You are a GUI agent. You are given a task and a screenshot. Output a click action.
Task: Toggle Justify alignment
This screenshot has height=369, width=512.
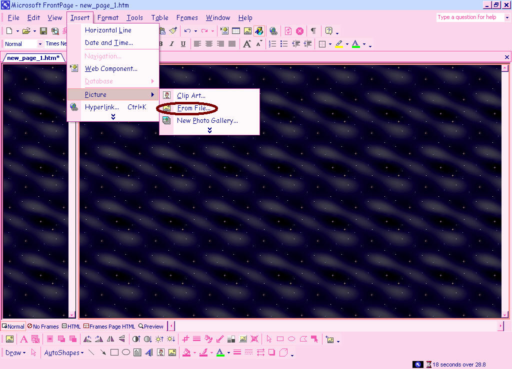click(232, 43)
